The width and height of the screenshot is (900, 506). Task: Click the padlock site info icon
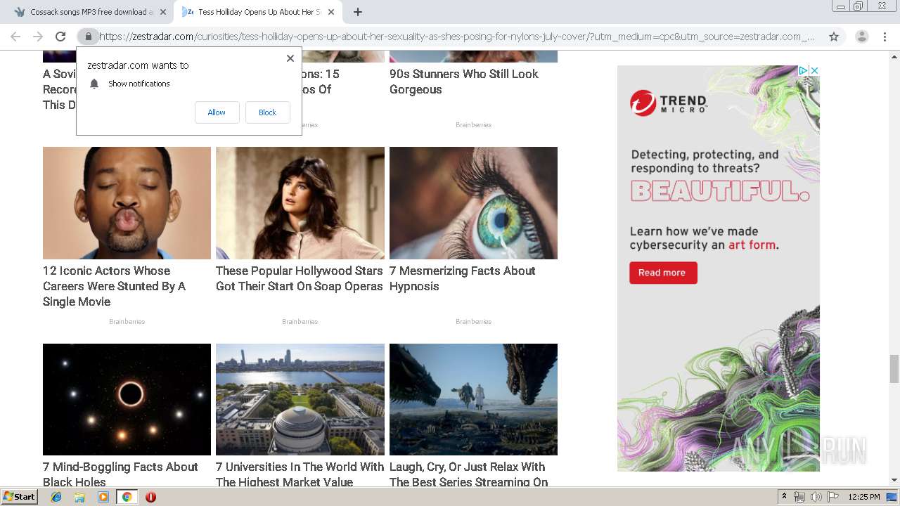89,37
